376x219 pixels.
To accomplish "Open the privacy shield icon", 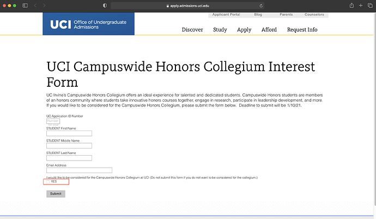I will point(105,5).
